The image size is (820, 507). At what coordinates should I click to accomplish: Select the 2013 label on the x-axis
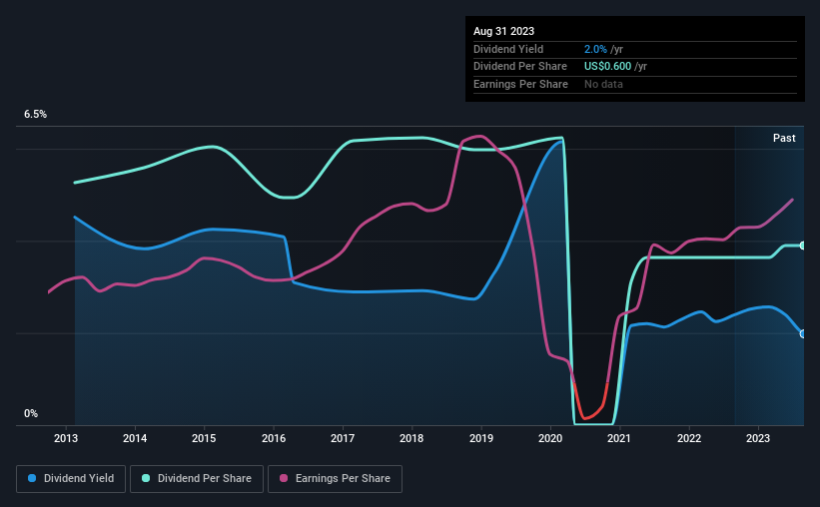[x=66, y=438]
